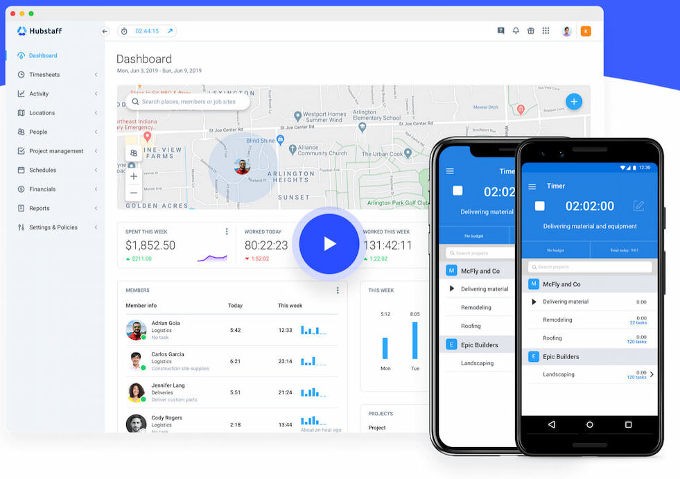Viewport: 680px width, 479px height.
Task: Collapse the sidebar with the back arrow
Action: 105,31
